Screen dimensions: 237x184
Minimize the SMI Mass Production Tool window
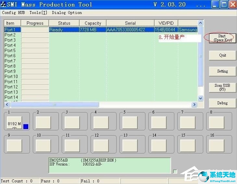(215, 5)
